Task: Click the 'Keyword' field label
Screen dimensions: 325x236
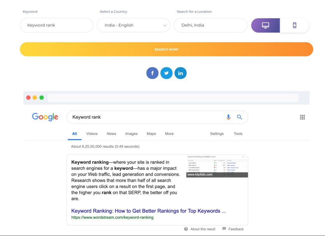Action: click(30, 12)
